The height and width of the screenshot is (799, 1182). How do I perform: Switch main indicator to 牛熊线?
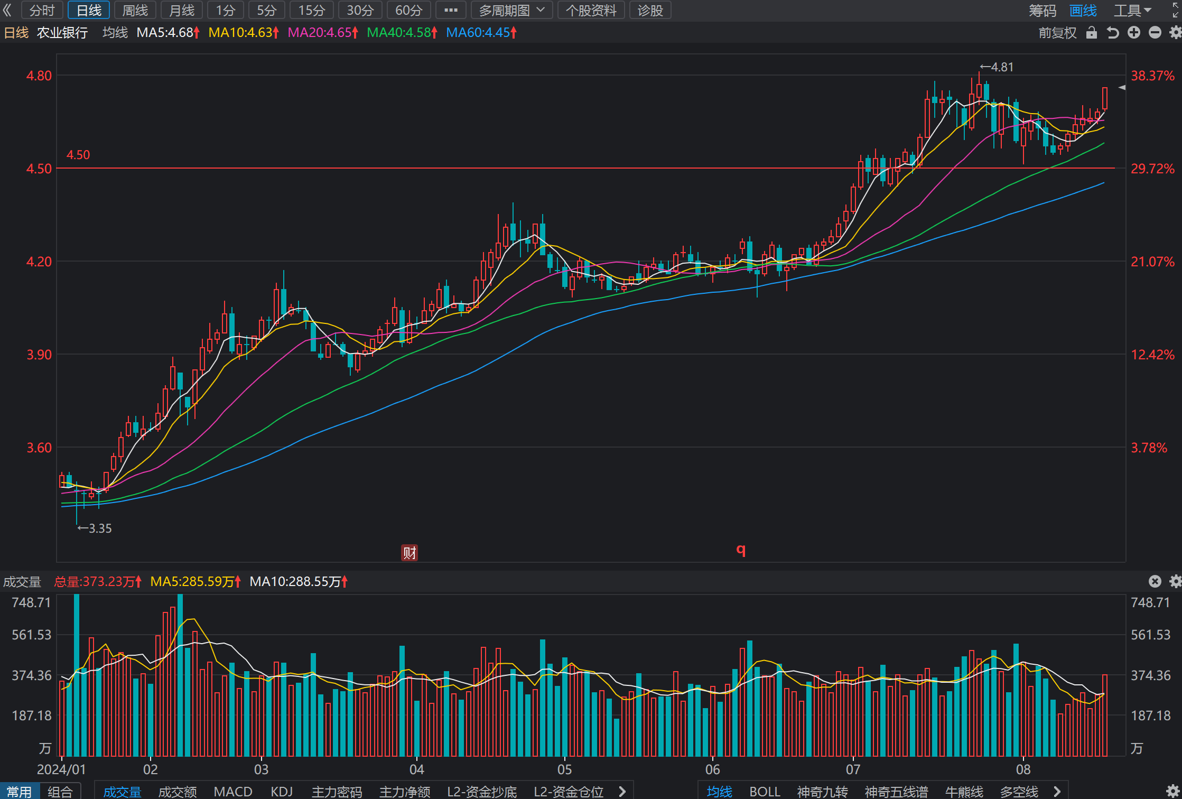pos(964,791)
